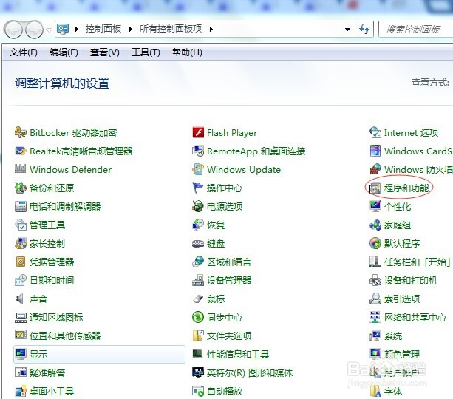
Task: Click the 操作中心 flag icon
Action: tap(198, 188)
